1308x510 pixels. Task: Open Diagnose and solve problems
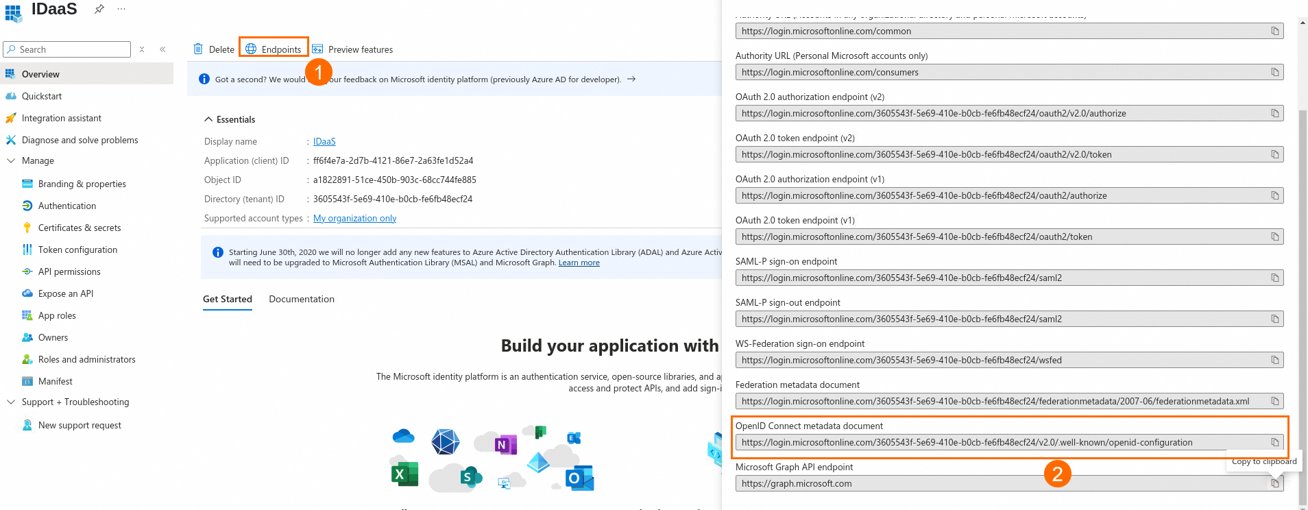click(x=80, y=140)
